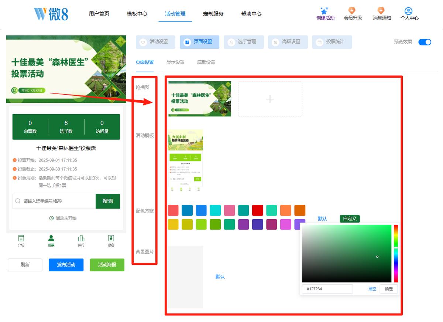
Task: Click the 活动海报 button
Action: (x=107, y=265)
